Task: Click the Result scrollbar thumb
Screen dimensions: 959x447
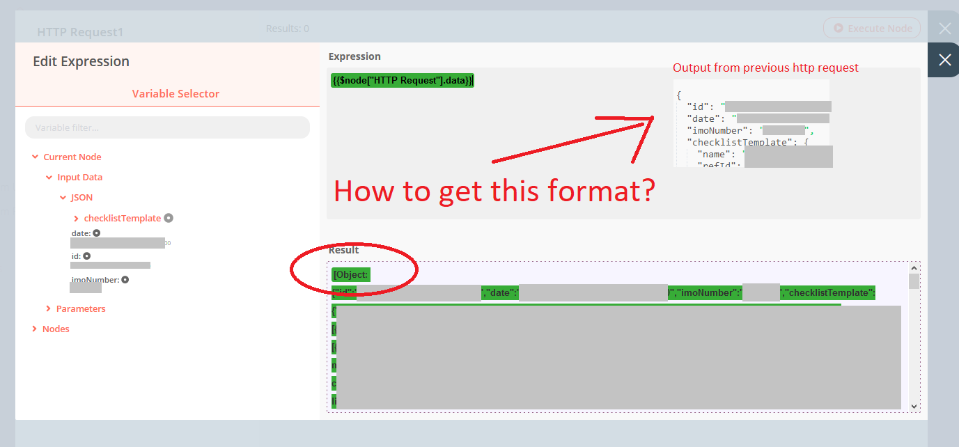Action: click(914, 281)
